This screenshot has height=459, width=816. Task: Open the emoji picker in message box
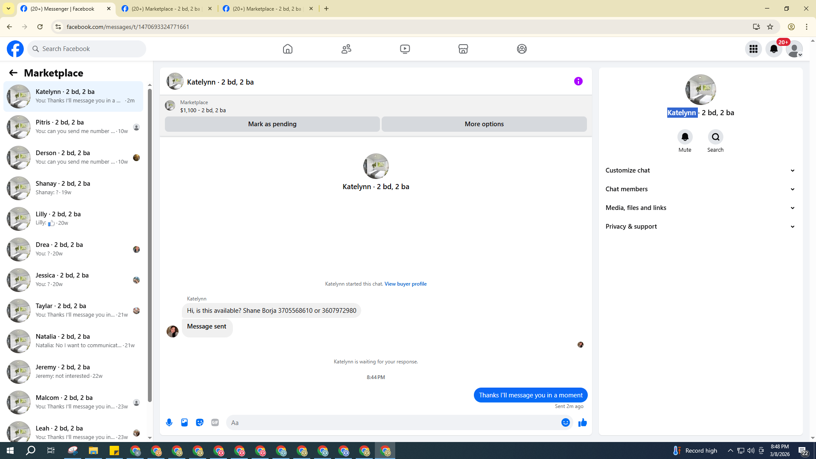point(565,422)
